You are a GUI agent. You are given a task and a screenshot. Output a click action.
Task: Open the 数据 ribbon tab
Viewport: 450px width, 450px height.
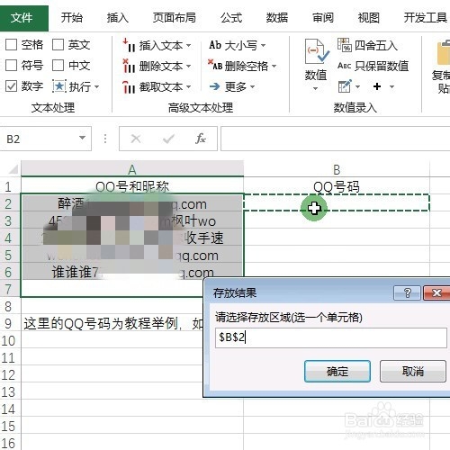click(x=277, y=18)
